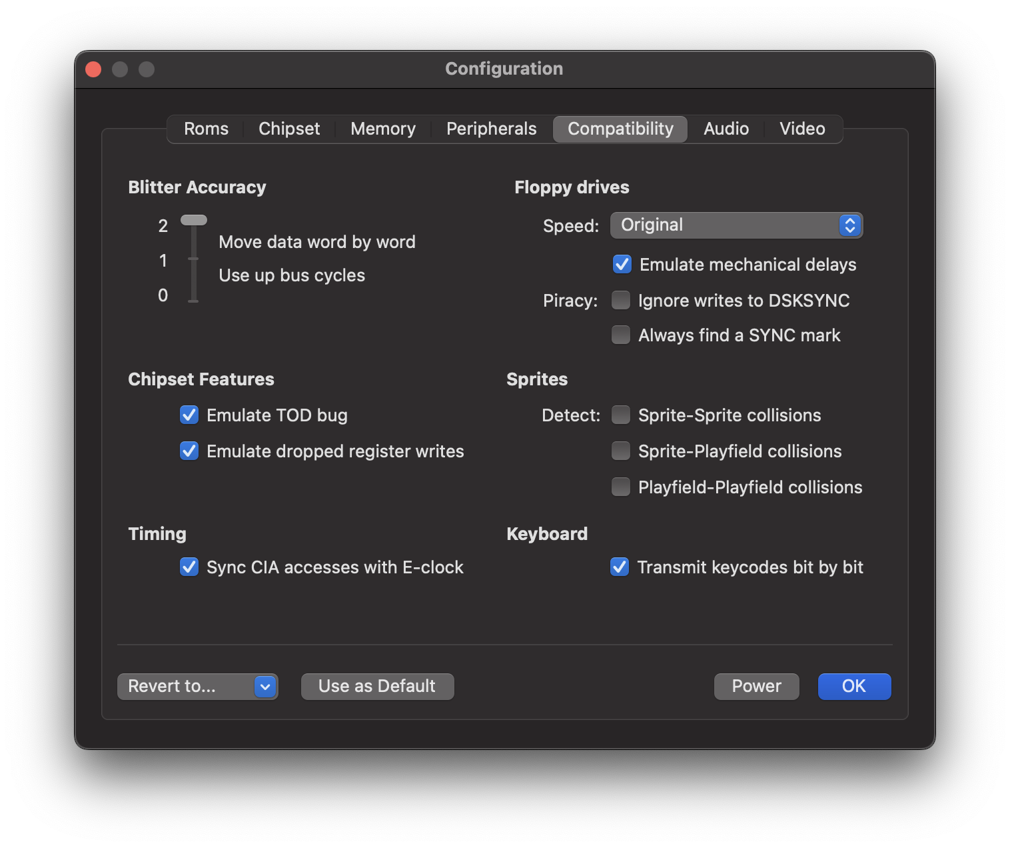The width and height of the screenshot is (1010, 848).
Task: Open the Audio tab
Action: coord(726,129)
